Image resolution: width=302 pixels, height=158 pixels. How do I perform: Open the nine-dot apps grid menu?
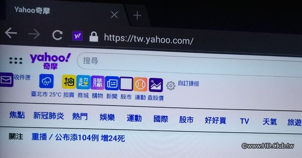16,61
